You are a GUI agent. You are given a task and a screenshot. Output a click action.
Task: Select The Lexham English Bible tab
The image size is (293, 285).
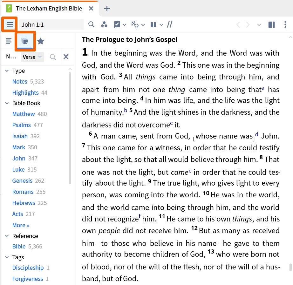click(49, 8)
